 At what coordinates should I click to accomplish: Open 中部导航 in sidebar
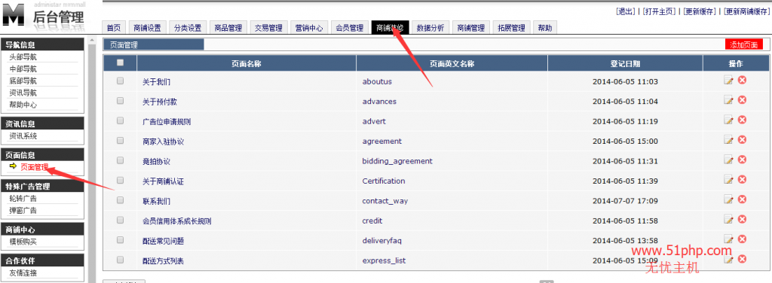pos(23,68)
